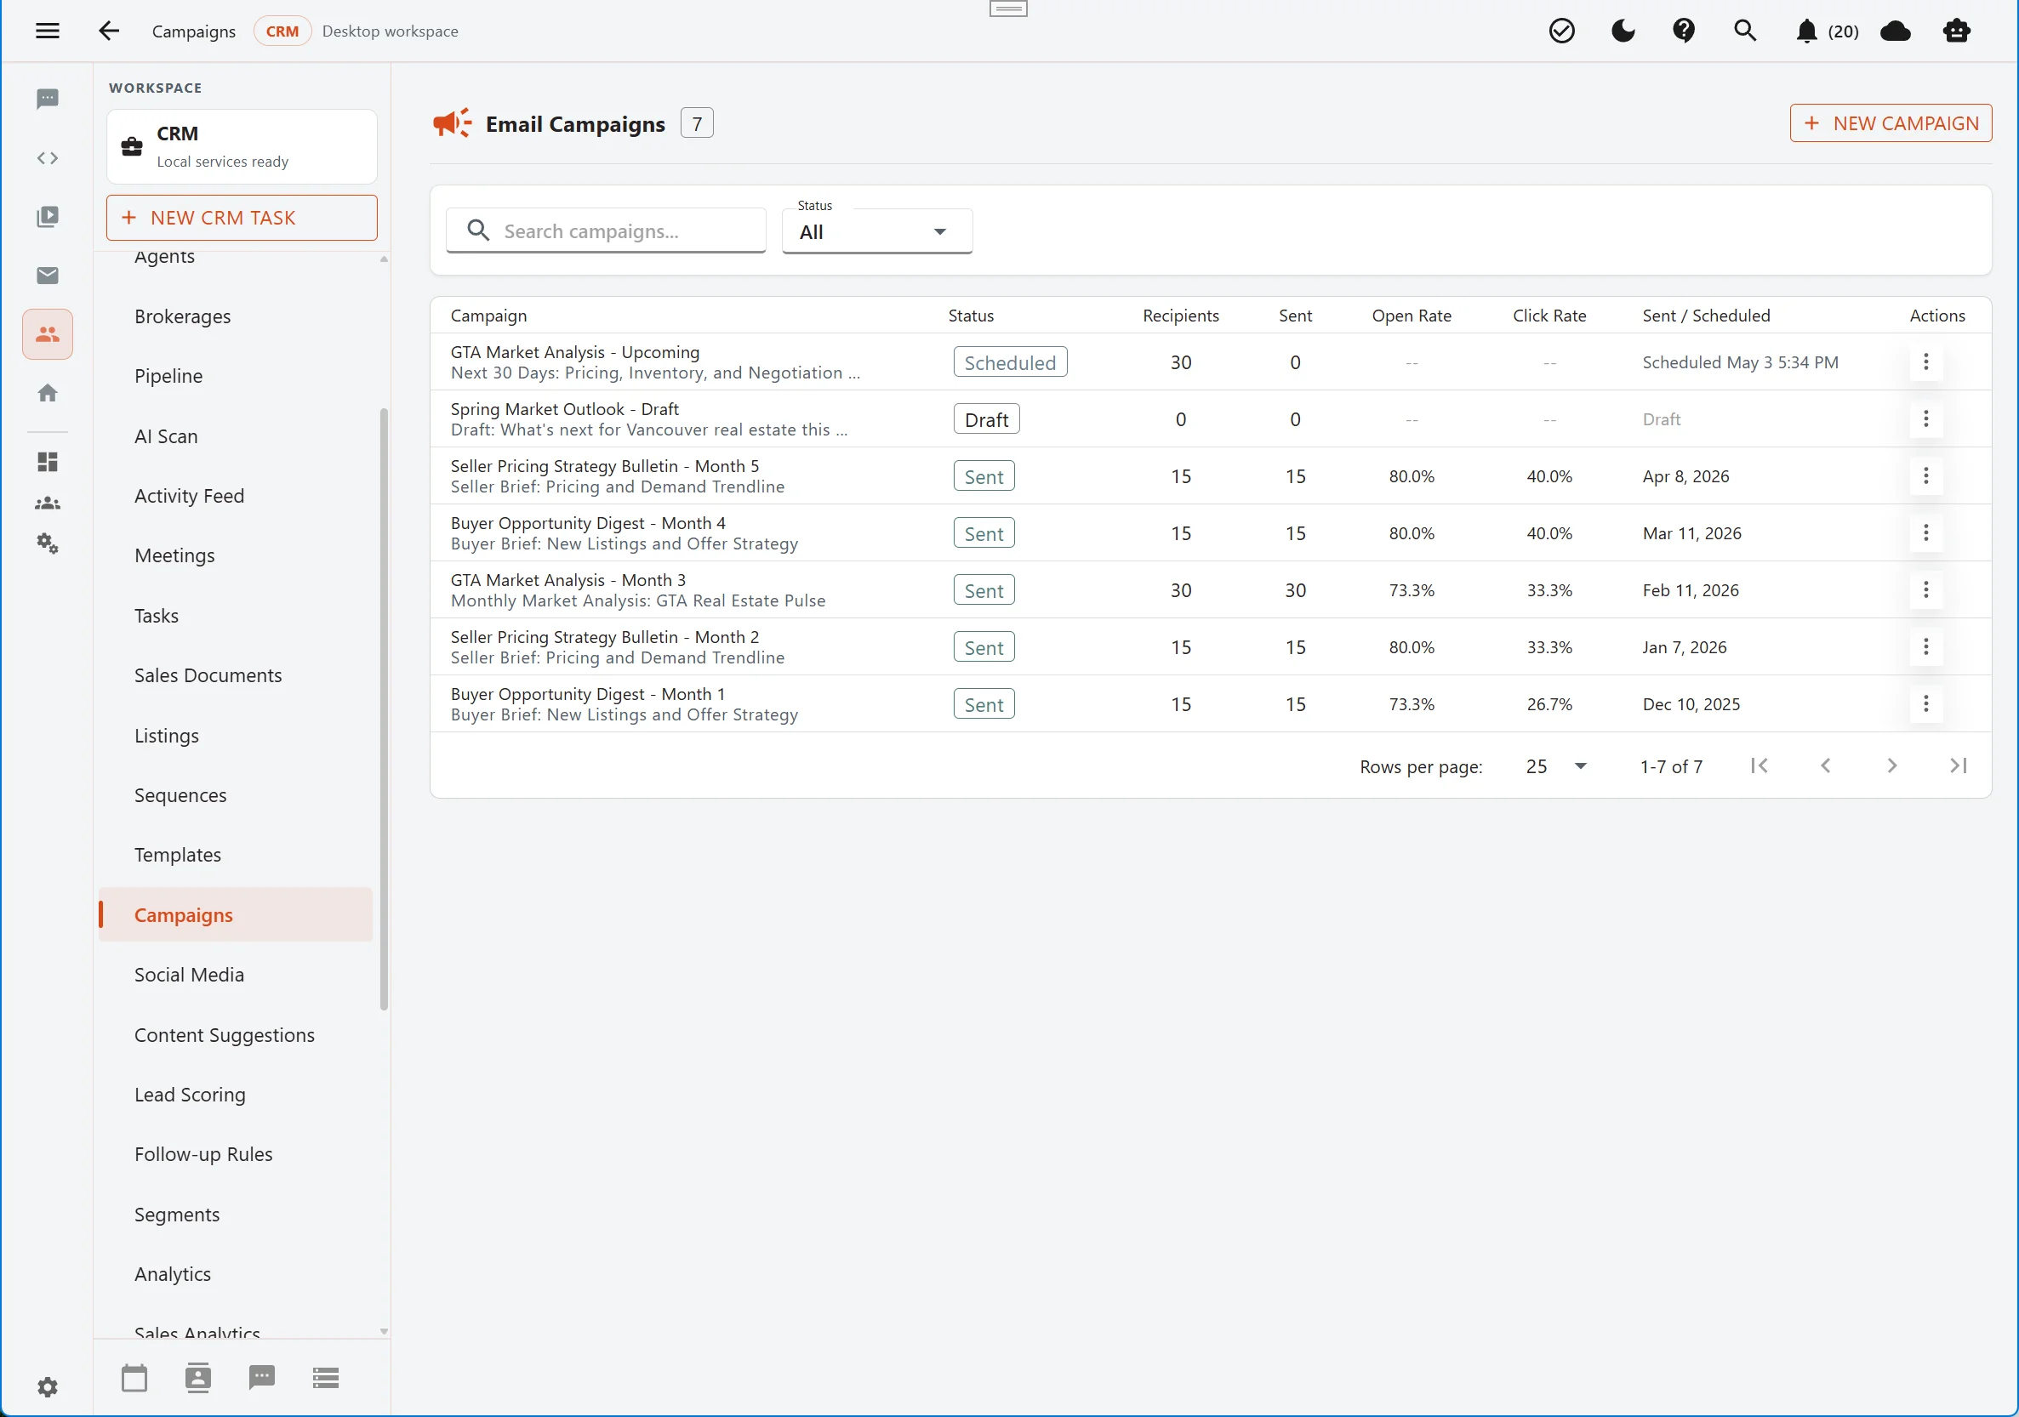Open home icon in left rail

48,393
